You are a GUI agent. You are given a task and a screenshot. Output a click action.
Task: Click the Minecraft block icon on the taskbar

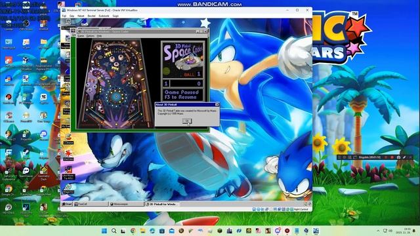click(x=220, y=231)
